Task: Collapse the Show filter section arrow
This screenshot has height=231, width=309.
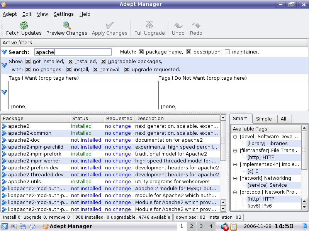Action: pyautogui.click(x=4, y=65)
